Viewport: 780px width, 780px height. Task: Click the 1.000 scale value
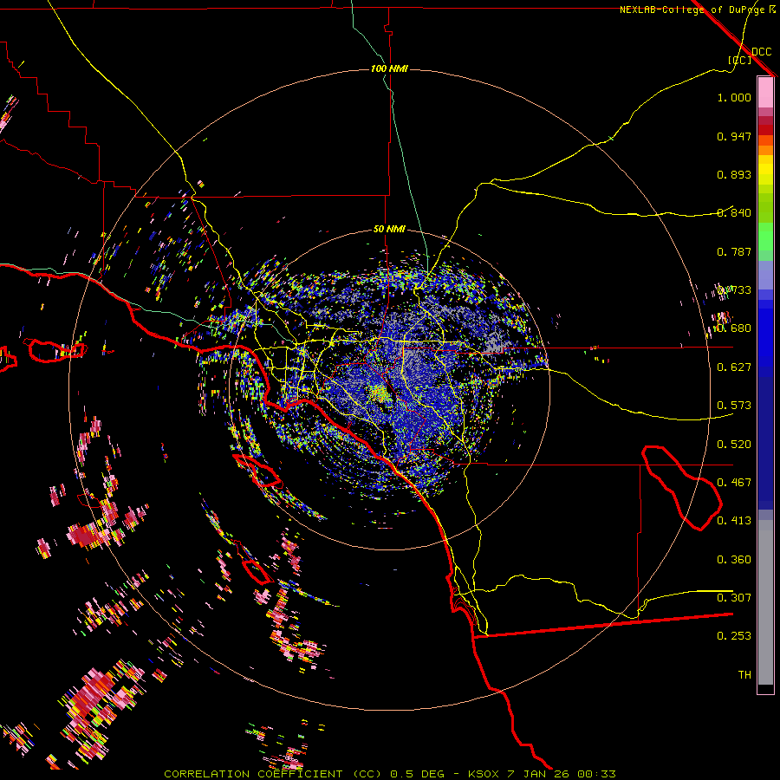734,97
